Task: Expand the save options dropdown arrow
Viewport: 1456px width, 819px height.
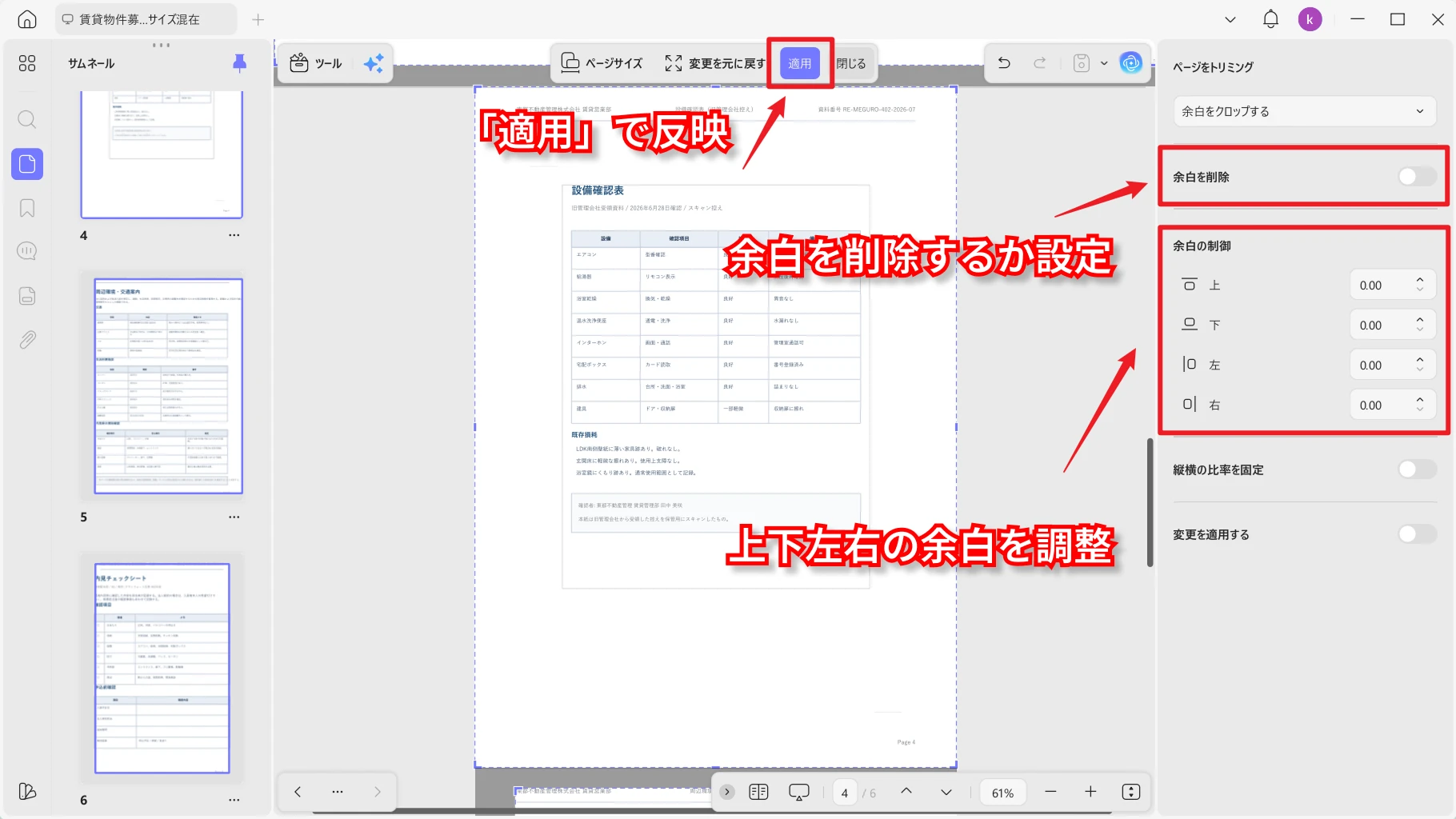Action: click(1104, 63)
